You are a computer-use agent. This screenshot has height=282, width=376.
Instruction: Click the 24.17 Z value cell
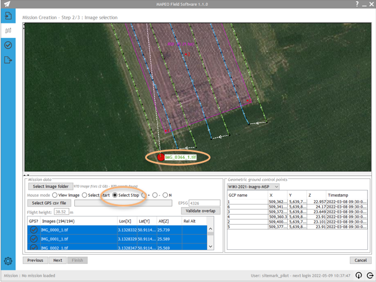click(x=316, y=207)
